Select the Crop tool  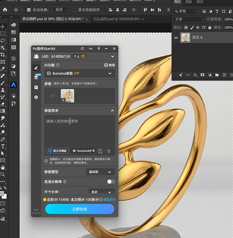point(3,55)
